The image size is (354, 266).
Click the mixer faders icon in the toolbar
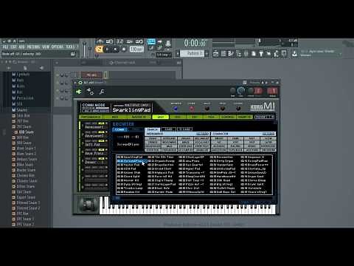coord(246,53)
